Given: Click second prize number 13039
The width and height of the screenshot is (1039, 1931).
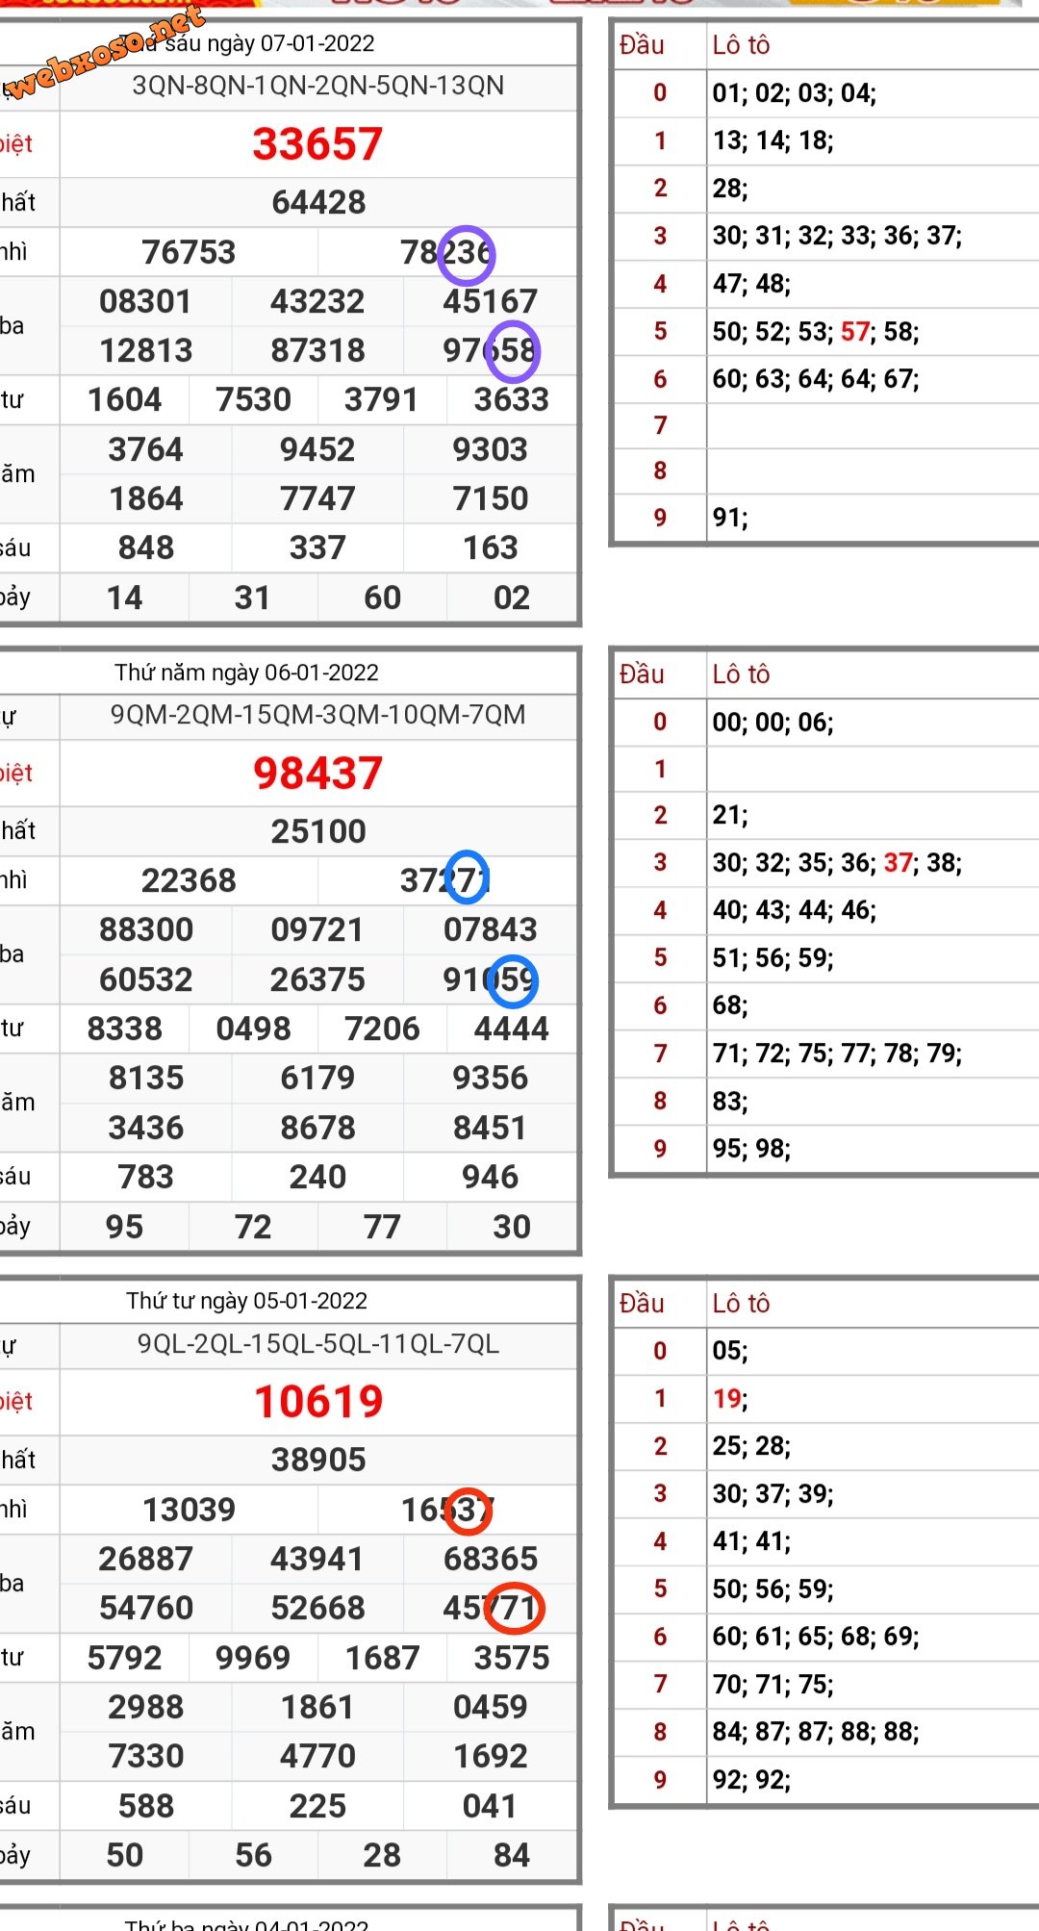Looking at the screenshot, I should point(189,1510).
